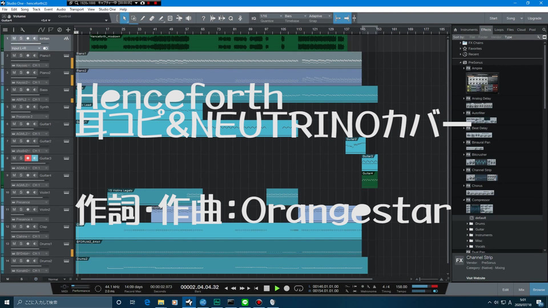
Task: Arm record on Synth track
Action: pyautogui.click(x=27, y=107)
